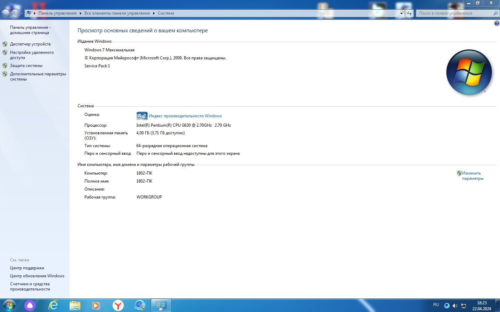Screen dimensions: 500x312
Task: Open the network tray icon
Action: (464, 306)
